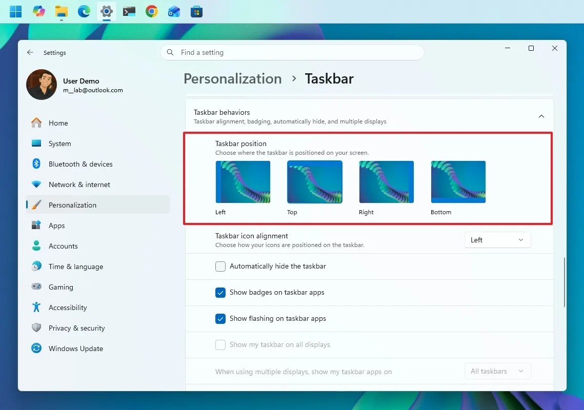Open the All taskbars dropdown

(x=497, y=371)
